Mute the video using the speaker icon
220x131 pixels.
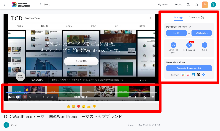[x=17, y=97]
